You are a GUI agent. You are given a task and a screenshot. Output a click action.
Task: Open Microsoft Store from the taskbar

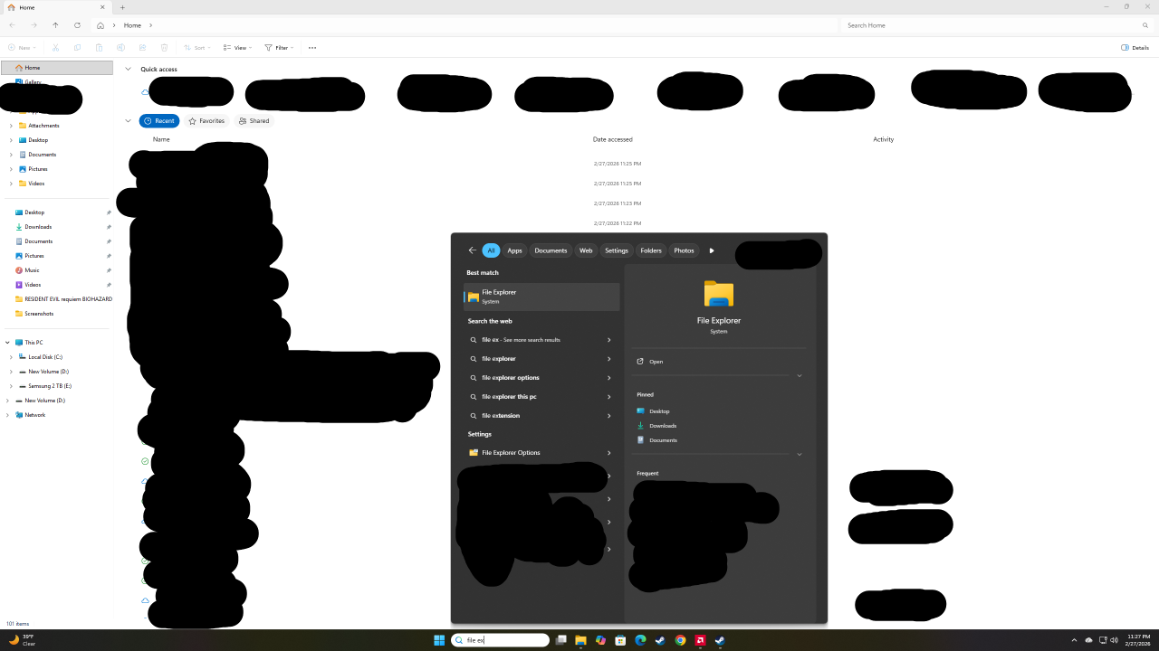click(x=620, y=640)
